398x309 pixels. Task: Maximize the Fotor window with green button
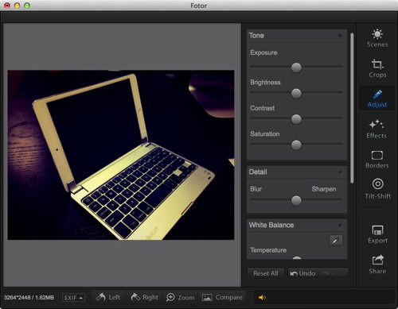27,6
